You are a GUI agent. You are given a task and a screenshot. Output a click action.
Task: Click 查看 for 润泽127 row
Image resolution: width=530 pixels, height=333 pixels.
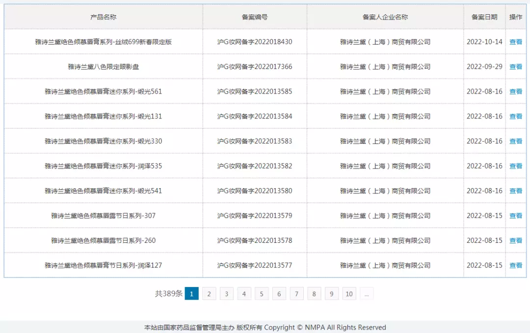coord(515,265)
